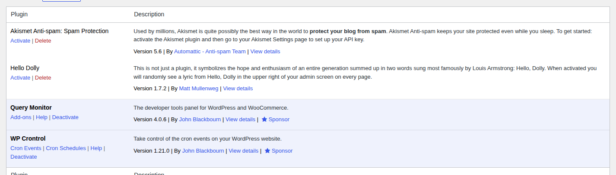Viewport: 616px width, 175px height.
Task: Open Cron Schedules for WP Crontrol
Action: click(x=66, y=148)
